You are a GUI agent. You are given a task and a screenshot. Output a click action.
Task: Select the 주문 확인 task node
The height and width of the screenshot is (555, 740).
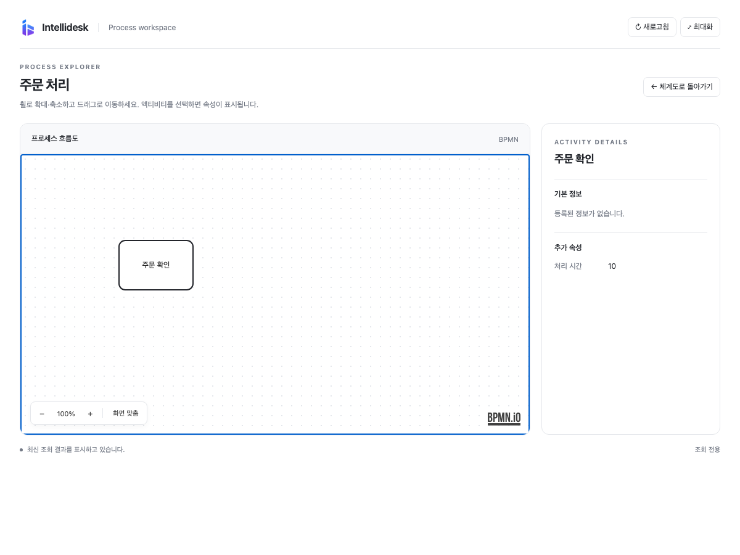coord(156,265)
